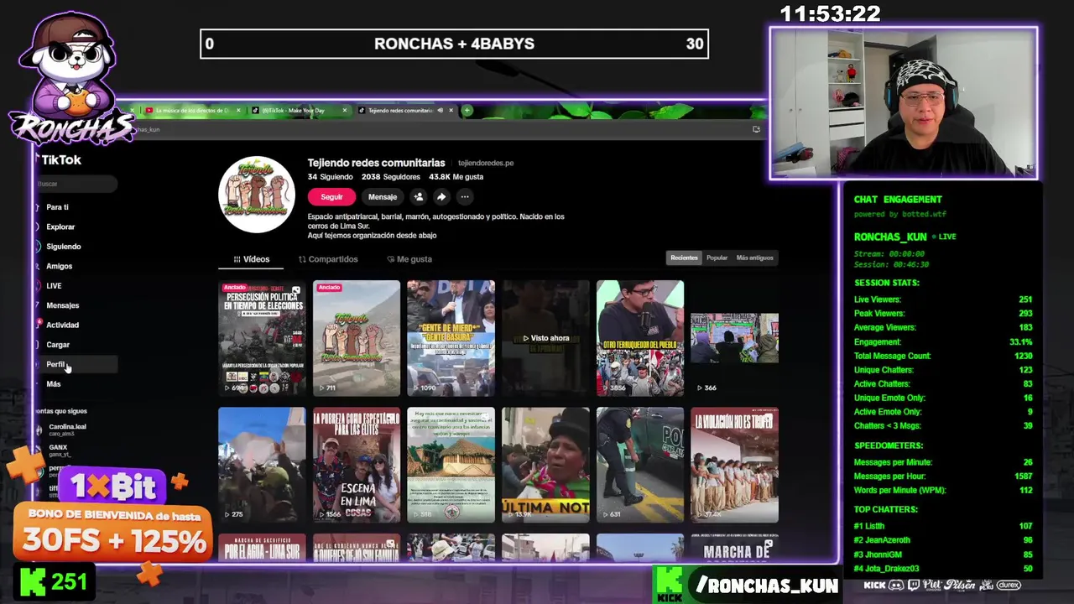Image resolution: width=1074 pixels, height=604 pixels.
Task: Open Mensajes in the sidebar
Action: tap(62, 305)
